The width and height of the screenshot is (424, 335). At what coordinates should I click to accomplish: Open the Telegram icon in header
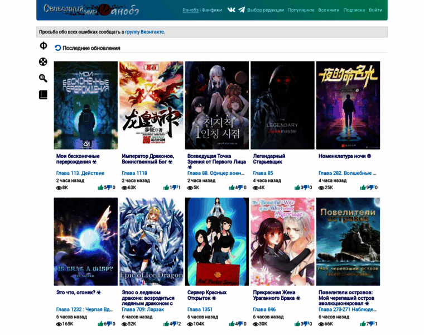(242, 10)
